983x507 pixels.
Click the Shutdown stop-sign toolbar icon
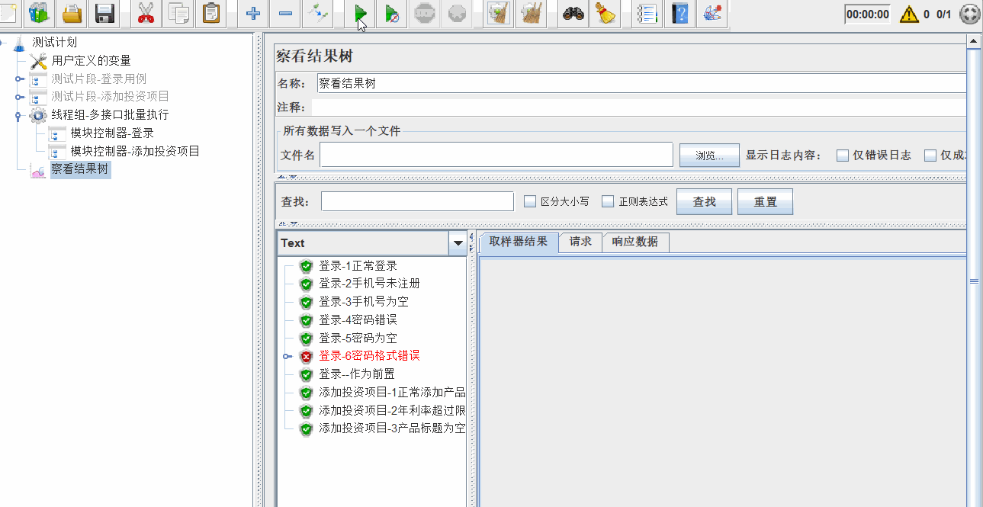456,13
